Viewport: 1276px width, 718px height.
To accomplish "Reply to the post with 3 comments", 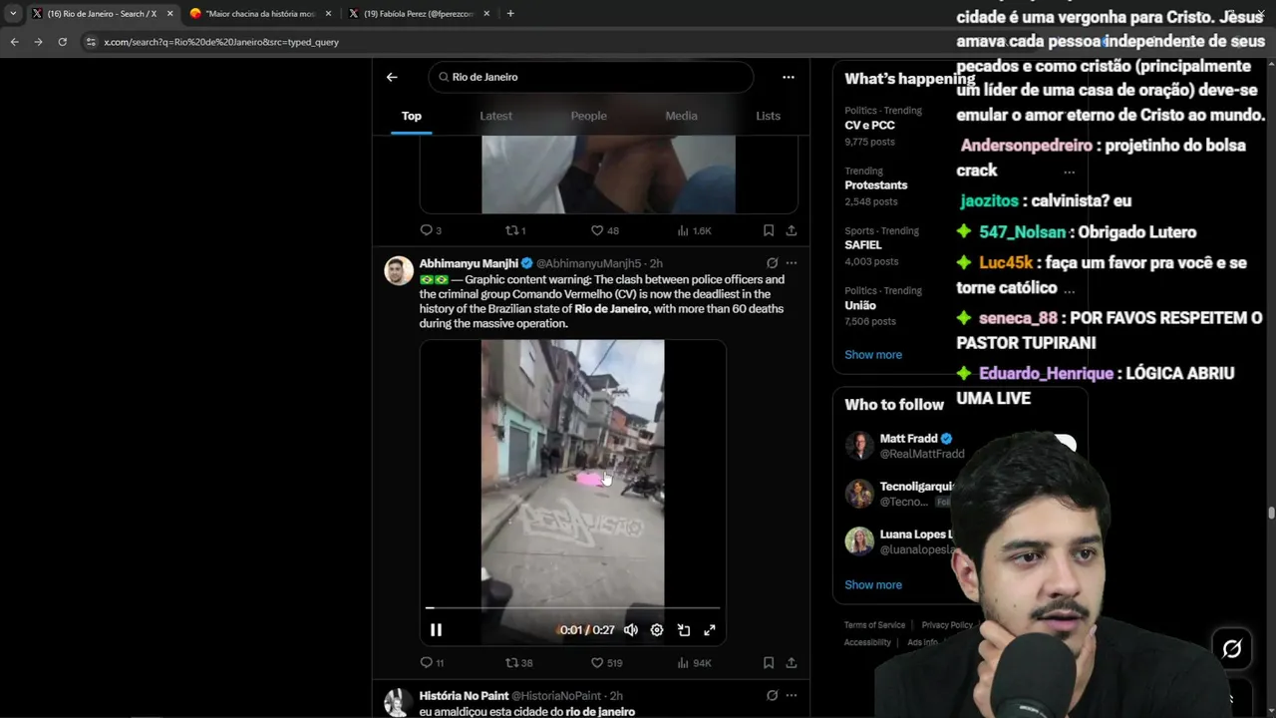I will (x=431, y=230).
